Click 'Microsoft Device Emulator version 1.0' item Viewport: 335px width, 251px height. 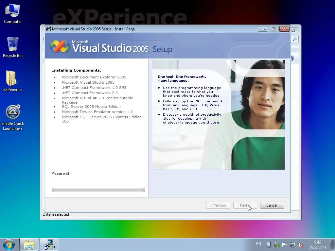(x=97, y=112)
